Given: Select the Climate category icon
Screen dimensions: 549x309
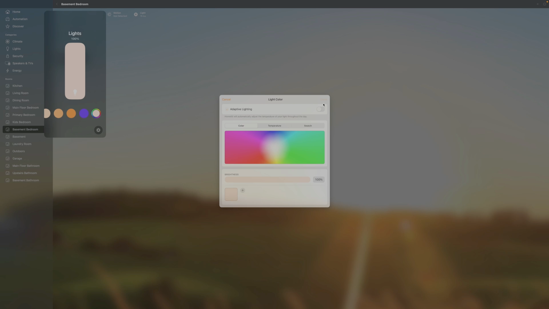Looking at the screenshot, I should click(x=8, y=41).
